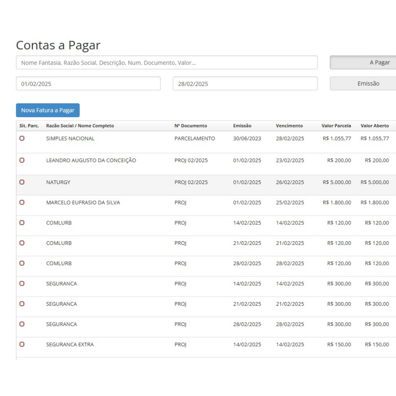The width and height of the screenshot is (396, 396).
Task: Click the start date field 01/02/2025
Action: click(88, 84)
